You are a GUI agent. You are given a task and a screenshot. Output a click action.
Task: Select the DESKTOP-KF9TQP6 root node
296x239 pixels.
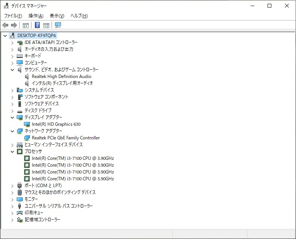point(36,36)
